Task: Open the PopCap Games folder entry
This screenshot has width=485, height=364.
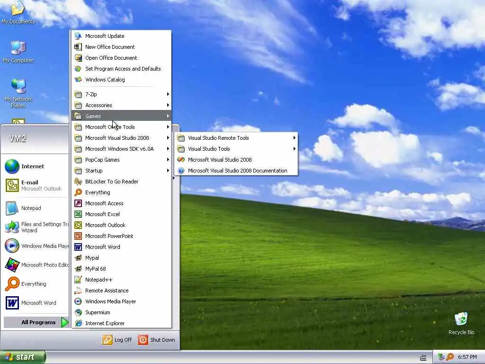Action: tap(121, 160)
